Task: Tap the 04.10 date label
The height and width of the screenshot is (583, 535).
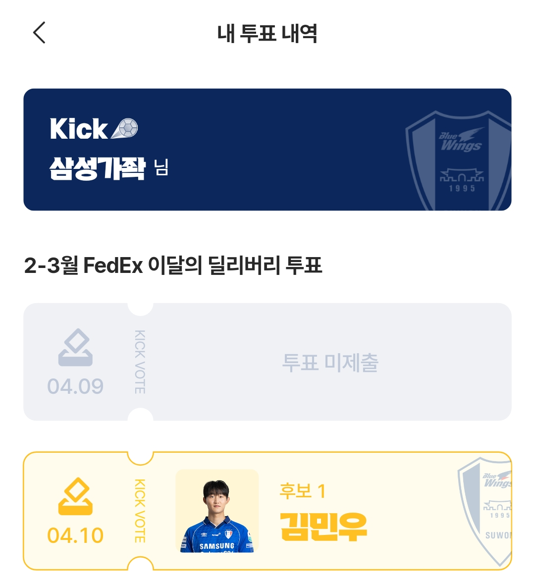Action: pos(75,535)
